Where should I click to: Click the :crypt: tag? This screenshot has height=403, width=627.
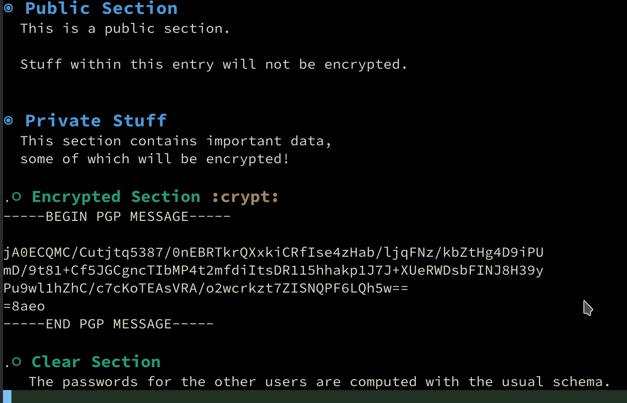point(245,197)
